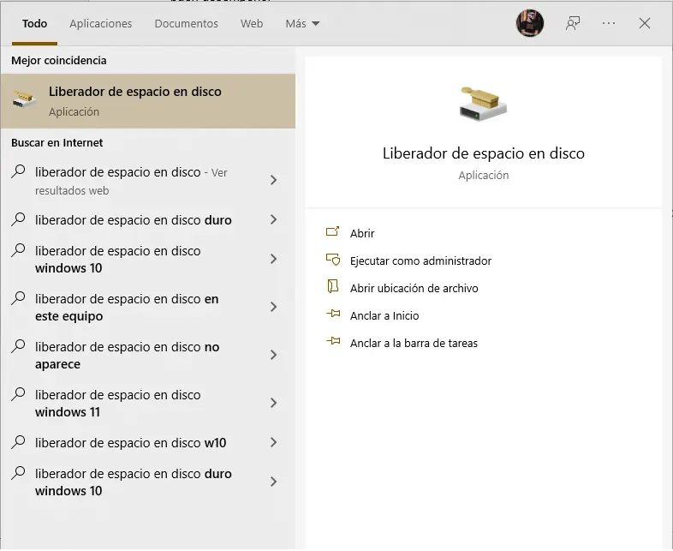Click Ejecutar como administrador
Screen dimensions: 673x551
pos(420,261)
